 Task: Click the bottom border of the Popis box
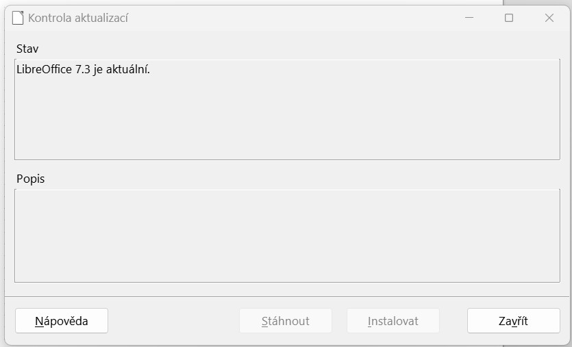pos(287,282)
